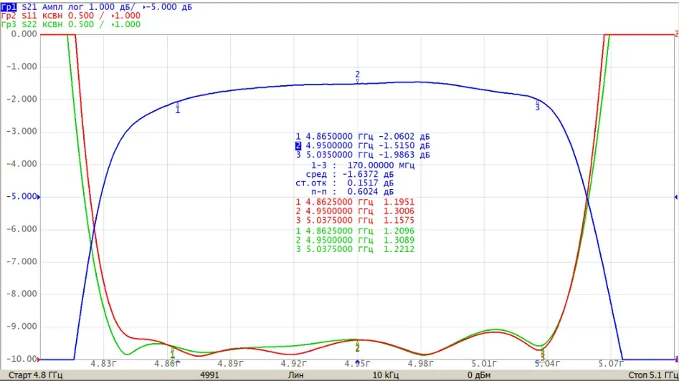Click the -3.000 y-axis scale label
This screenshot has width=679, height=381.
(22, 132)
